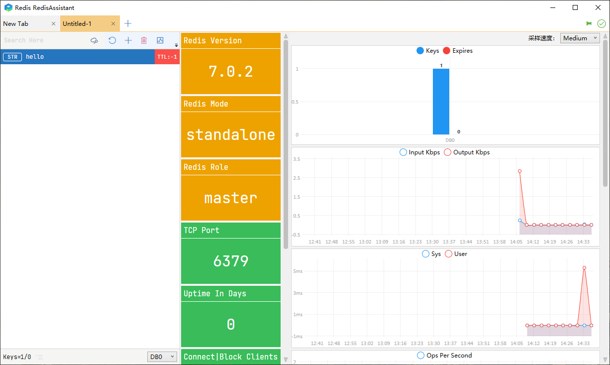610x365 pixels.
Task: Toggle the Expires legend series
Action: [458, 51]
